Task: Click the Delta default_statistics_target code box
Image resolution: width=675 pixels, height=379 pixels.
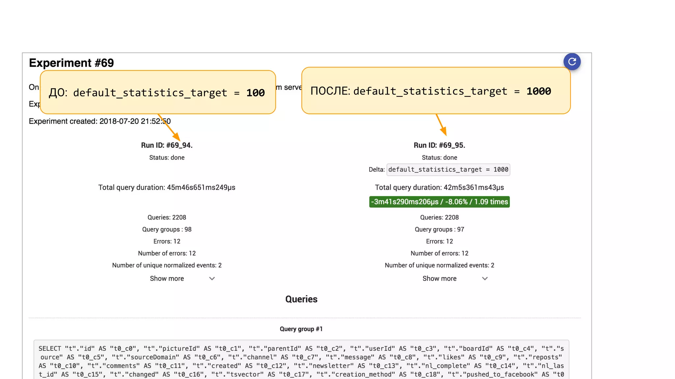Action: click(x=448, y=170)
